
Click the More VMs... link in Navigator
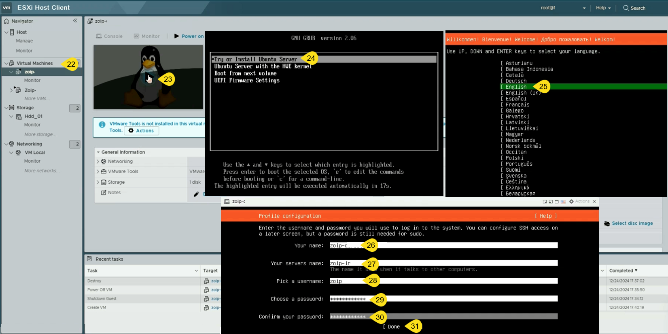click(x=37, y=98)
